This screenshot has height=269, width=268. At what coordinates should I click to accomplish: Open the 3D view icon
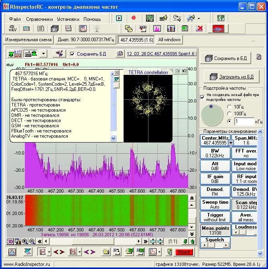coord(10,241)
